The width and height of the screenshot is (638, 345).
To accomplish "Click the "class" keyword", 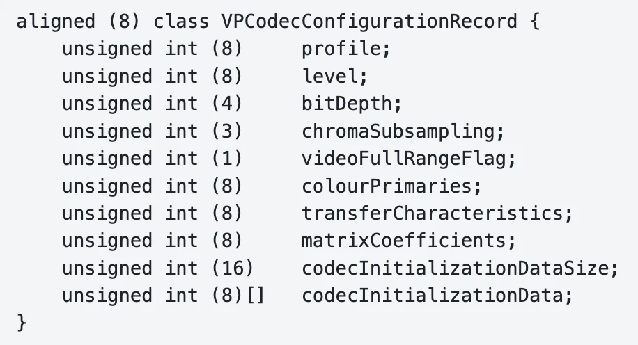I will click(180, 21).
